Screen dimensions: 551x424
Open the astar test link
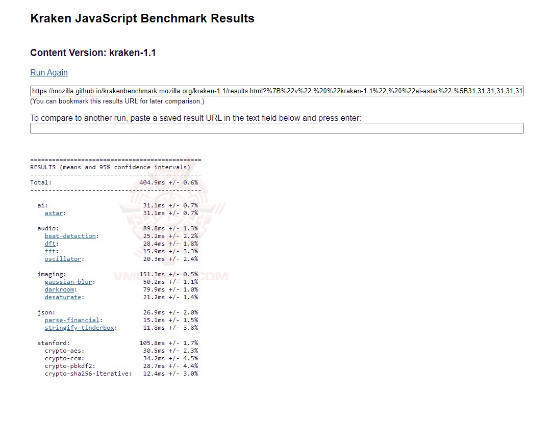pos(54,213)
